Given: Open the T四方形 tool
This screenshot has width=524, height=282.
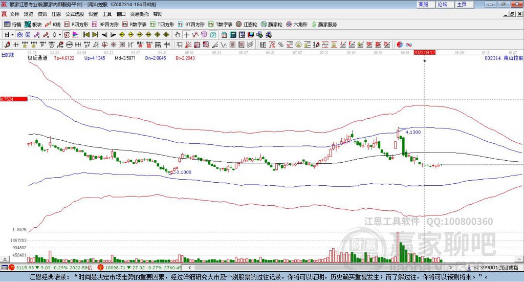Looking at the screenshot, I should 162,25.
